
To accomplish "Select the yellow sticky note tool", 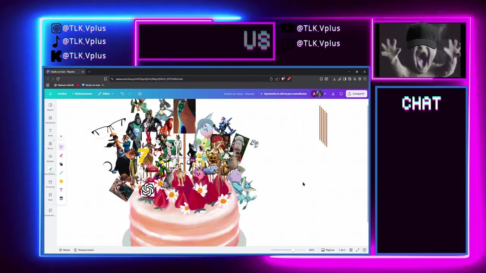I will point(61,181).
